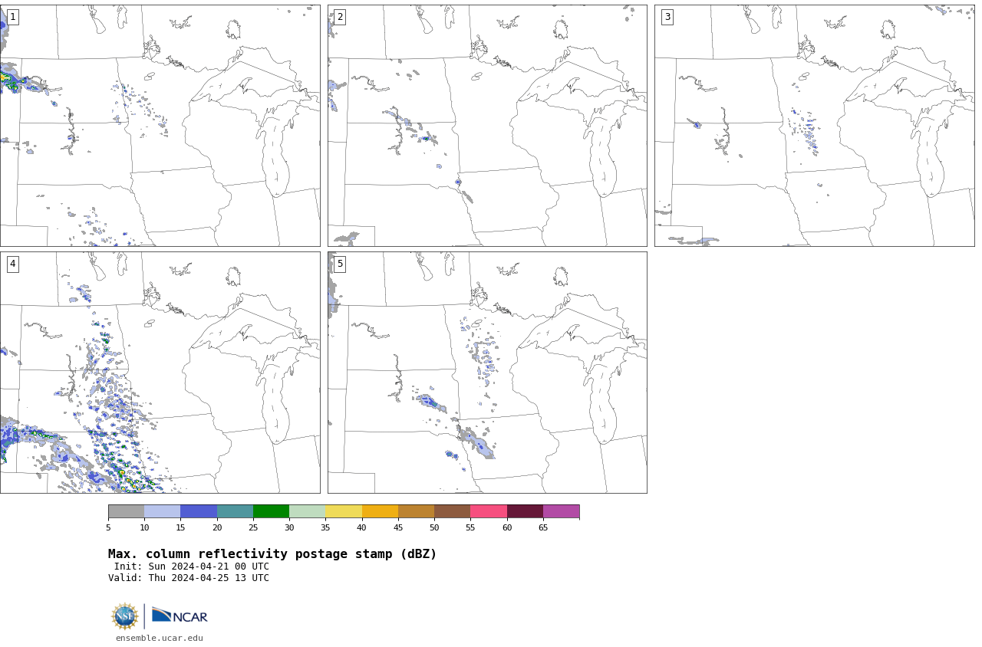Click the panel number label 2
This screenshot has height=647, width=982.
click(x=340, y=17)
